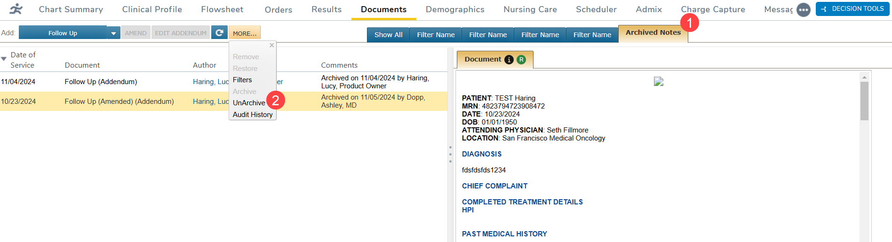Click the Document info icon
This screenshot has width=892, height=242.
pos(509,60)
